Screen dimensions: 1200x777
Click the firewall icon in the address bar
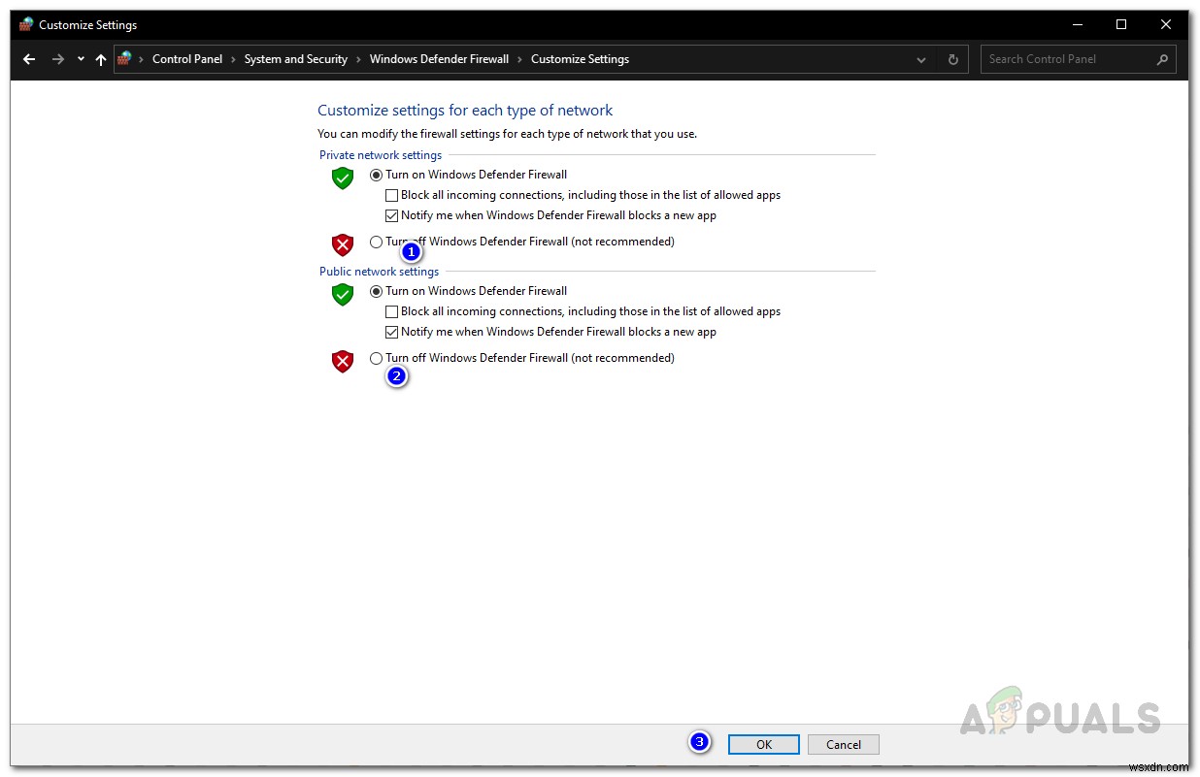(x=124, y=59)
